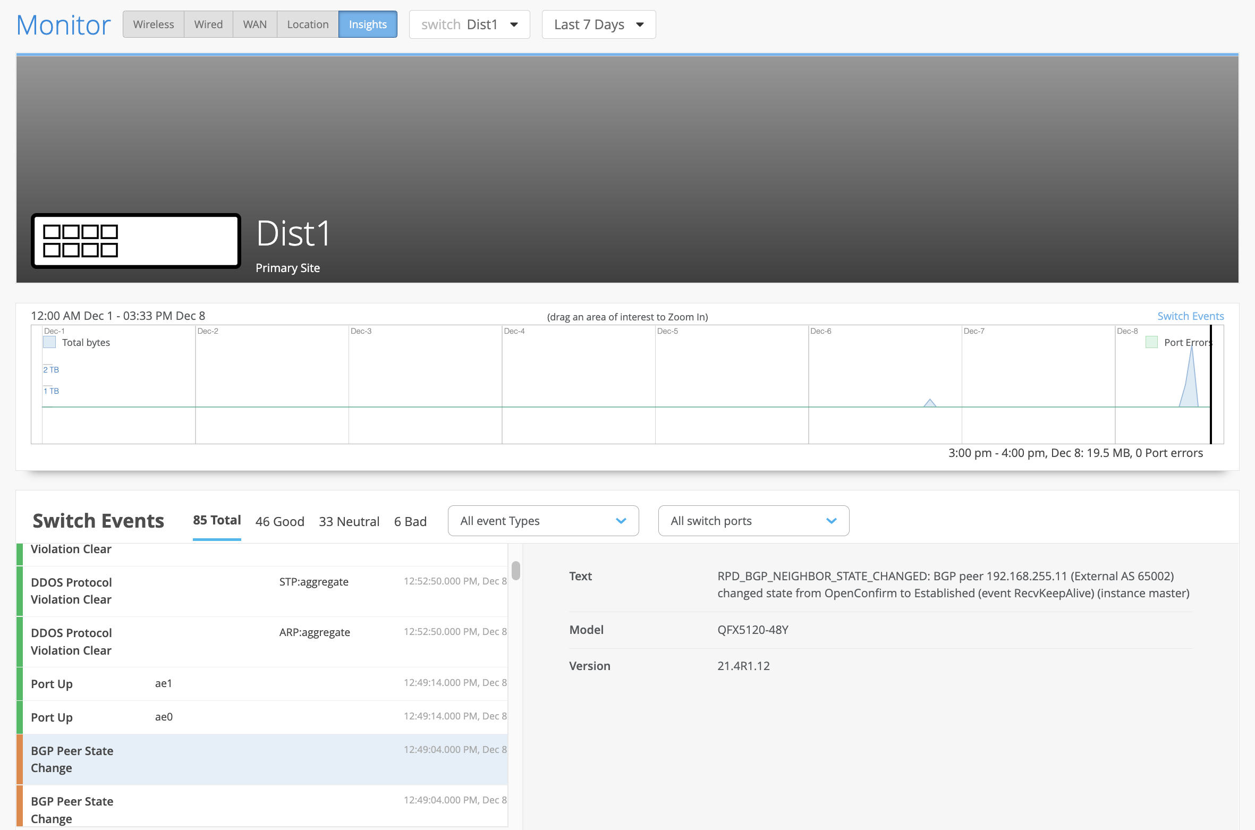Click the events list scrollbar handle

point(515,571)
